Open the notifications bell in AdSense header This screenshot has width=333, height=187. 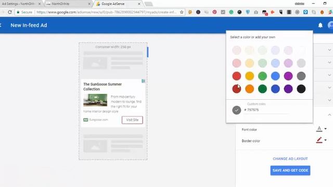coord(321,25)
